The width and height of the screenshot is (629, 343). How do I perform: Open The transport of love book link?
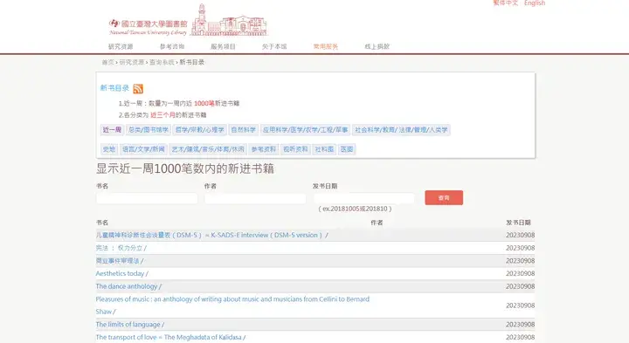[171, 338]
